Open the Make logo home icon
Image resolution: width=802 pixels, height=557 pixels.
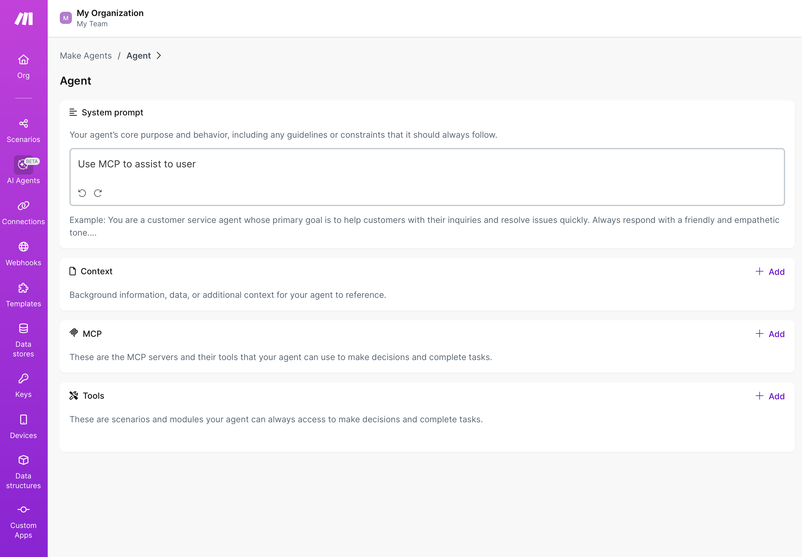[23, 18]
